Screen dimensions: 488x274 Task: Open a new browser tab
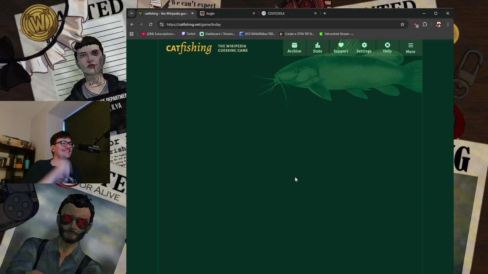(324, 13)
